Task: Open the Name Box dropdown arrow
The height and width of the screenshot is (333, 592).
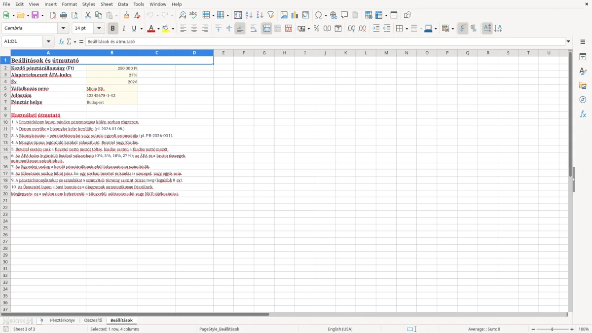Action: pyautogui.click(x=48, y=41)
